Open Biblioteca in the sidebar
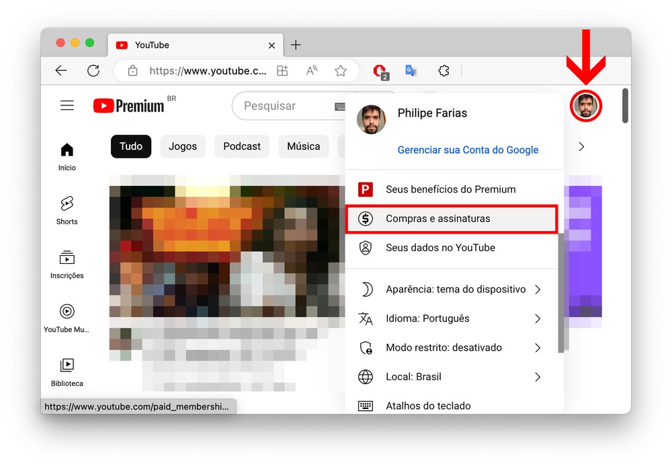 pyautogui.click(x=67, y=372)
